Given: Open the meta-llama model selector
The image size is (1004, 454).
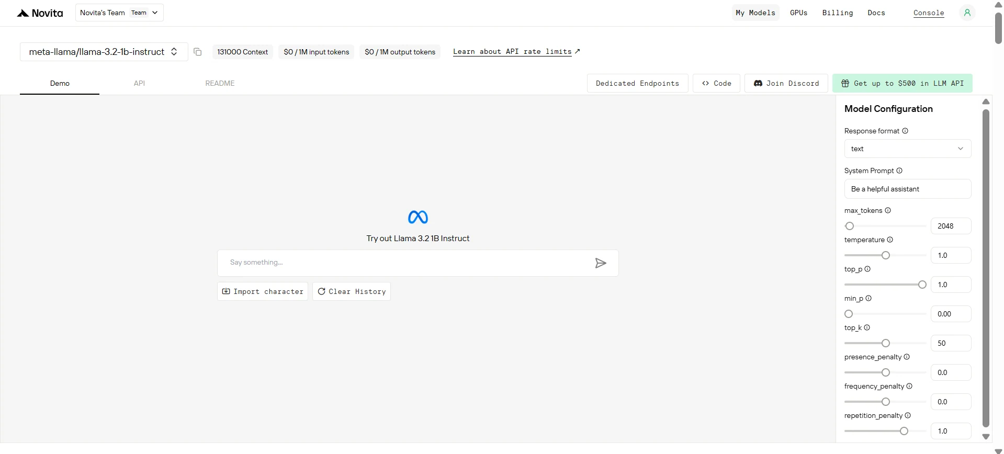Looking at the screenshot, I should coord(104,52).
